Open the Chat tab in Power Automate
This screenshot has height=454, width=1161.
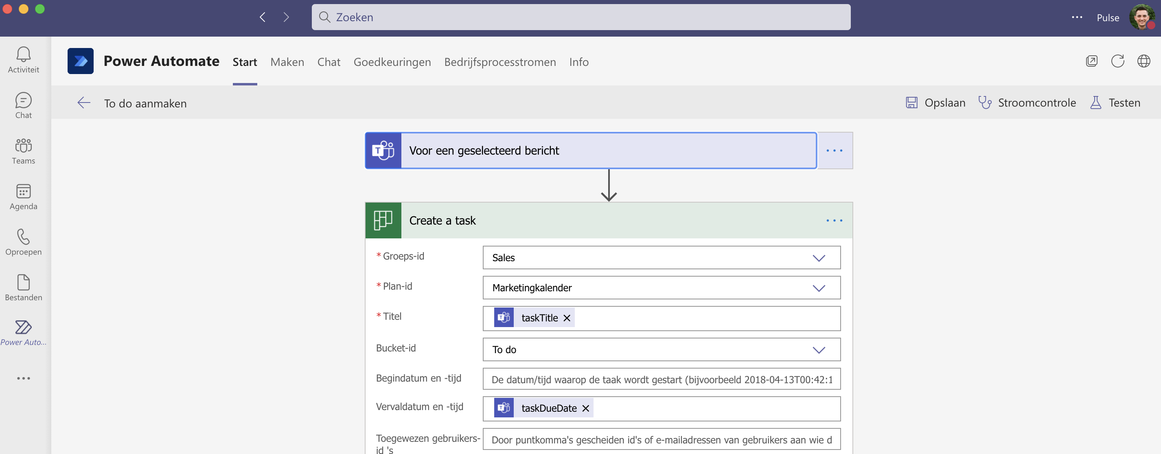click(x=329, y=62)
